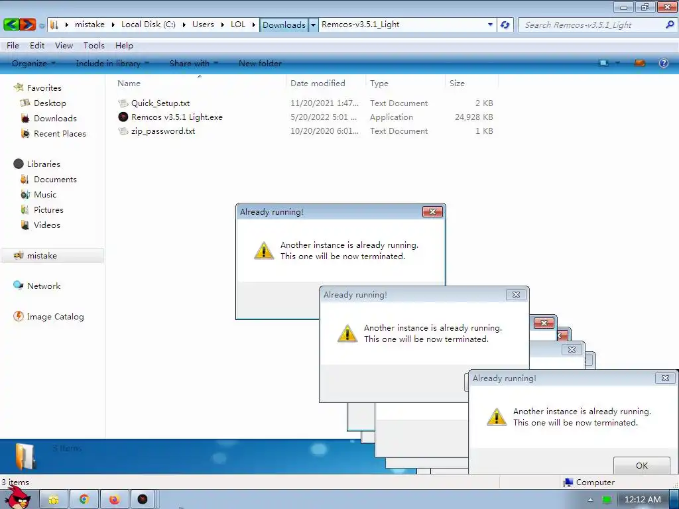The width and height of the screenshot is (679, 509).
Task: Click Remcos icon in the taskbar
Action: [143, 500]
